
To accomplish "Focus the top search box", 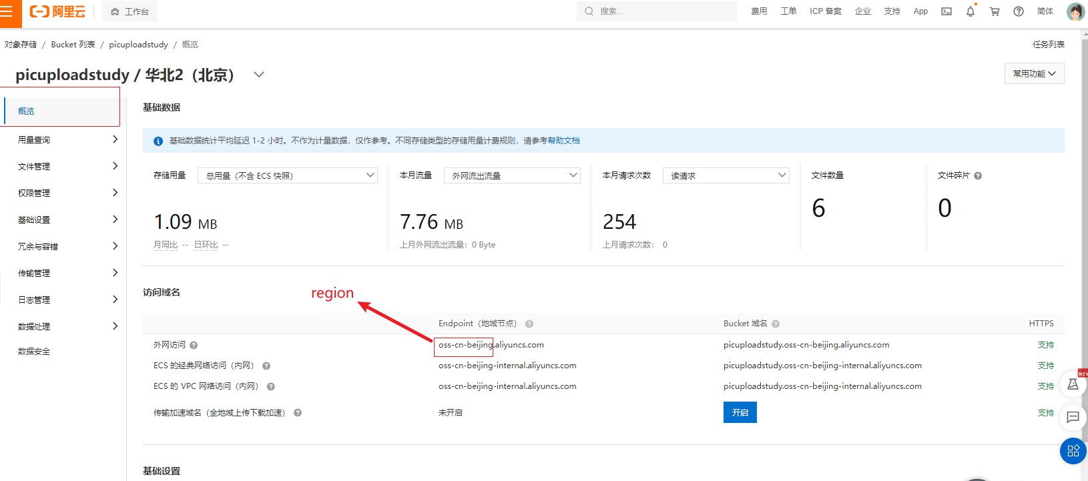I will (657, 11).
